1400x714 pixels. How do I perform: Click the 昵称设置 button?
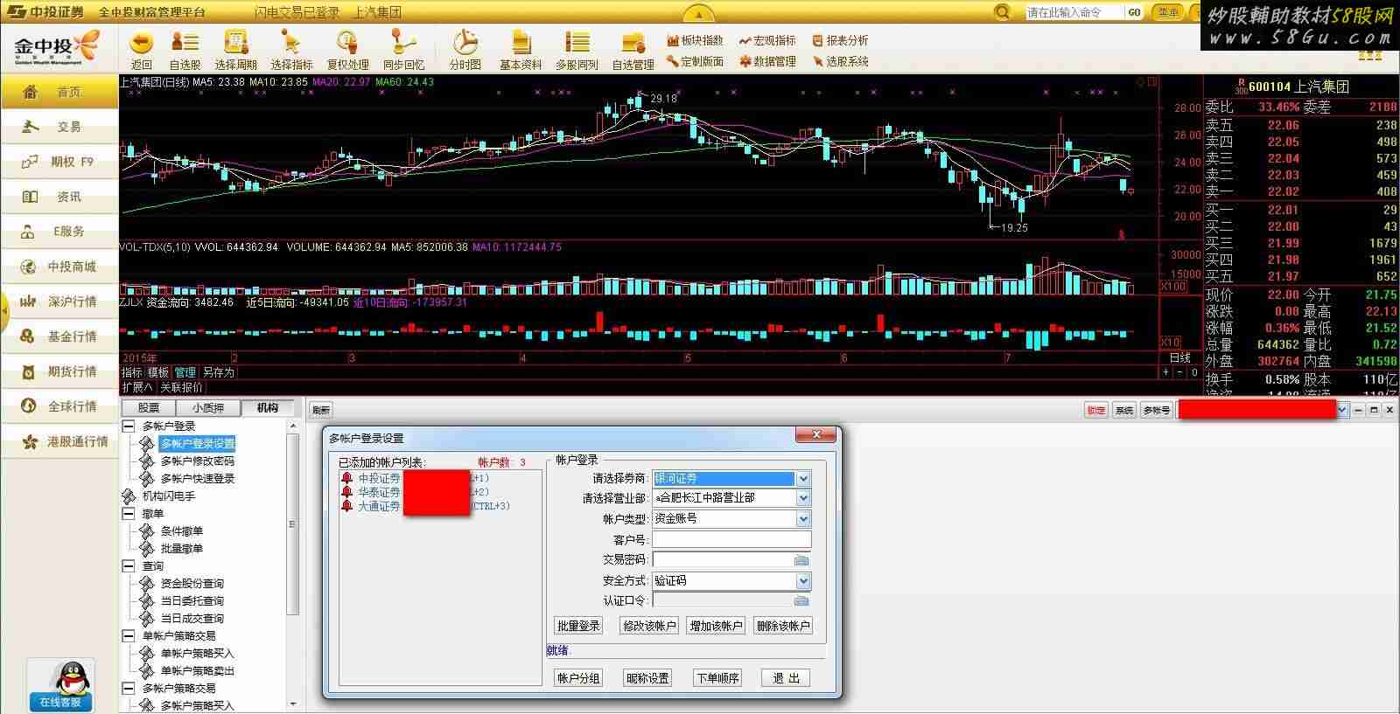tap(647, 678)
